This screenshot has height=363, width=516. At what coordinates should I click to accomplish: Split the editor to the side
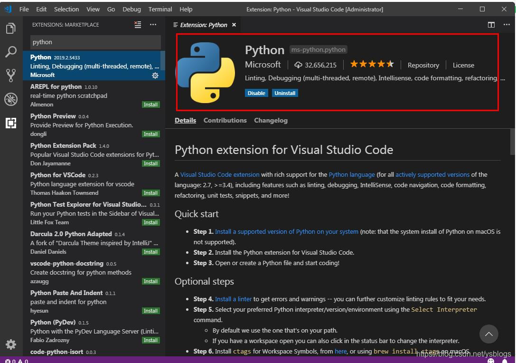491,25
